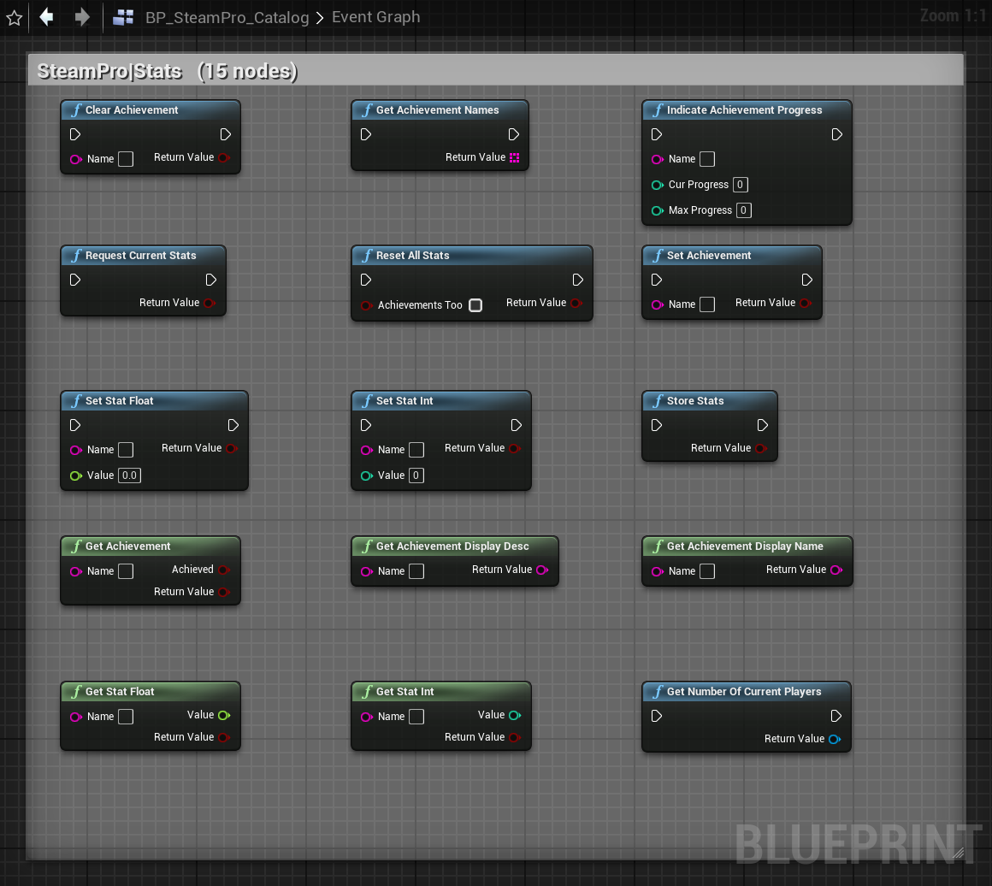The height and width of the screenshot is (886, 992).
Task: Click Get Achievement Display Name input box
Action: pyautogui.click(x=707, y=571)
